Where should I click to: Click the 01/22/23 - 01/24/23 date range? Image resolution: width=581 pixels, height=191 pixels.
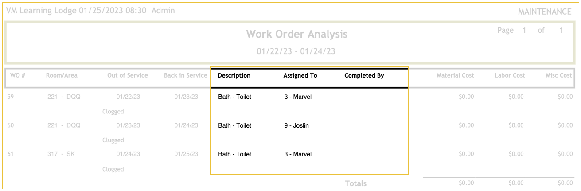coord(296,51)
